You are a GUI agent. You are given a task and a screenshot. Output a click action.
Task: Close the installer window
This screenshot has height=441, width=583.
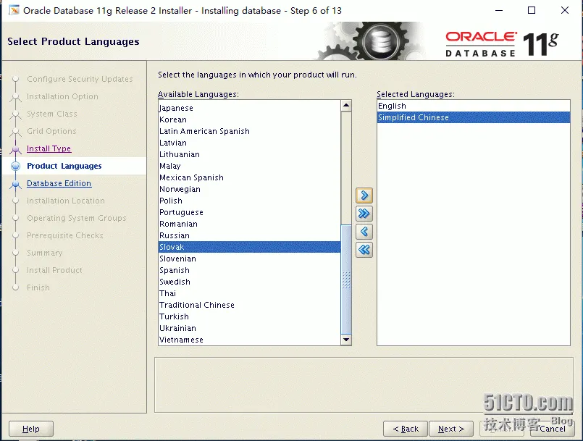(565, 10)
